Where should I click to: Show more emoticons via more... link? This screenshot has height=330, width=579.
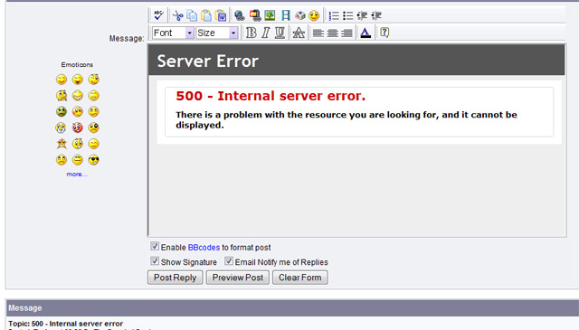pos(77,174)
